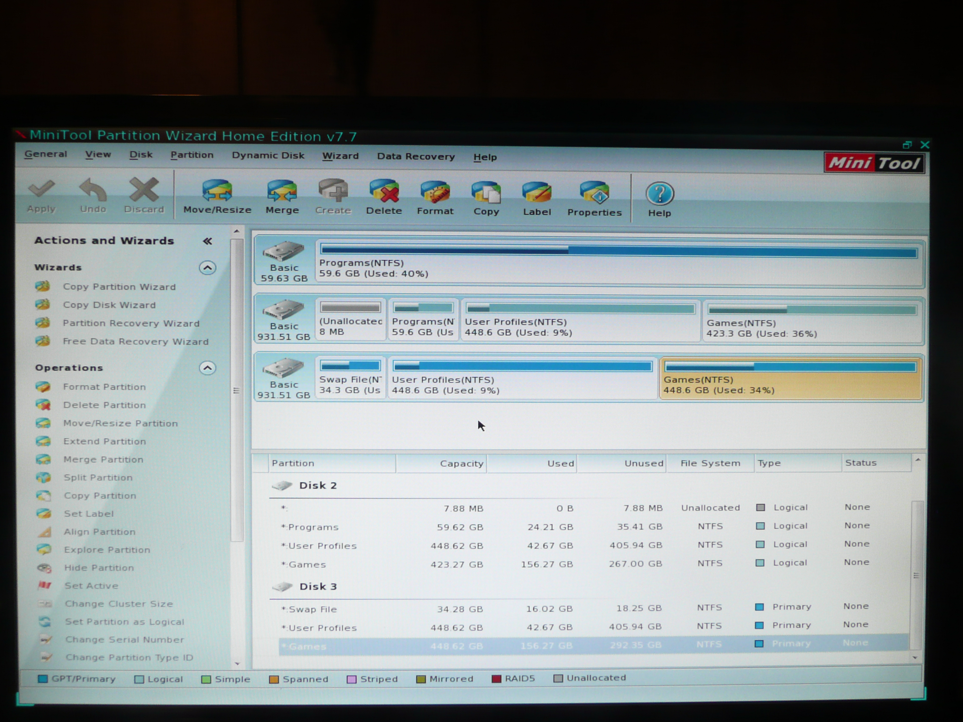The height and width of the screenshot is (722, 963).
Task: Open the Disk menu
Action: click(x=141, y=155)
